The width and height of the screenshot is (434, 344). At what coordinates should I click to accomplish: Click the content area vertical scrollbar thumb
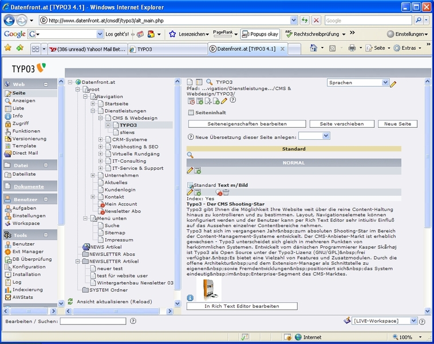click(x=428, y=157)
